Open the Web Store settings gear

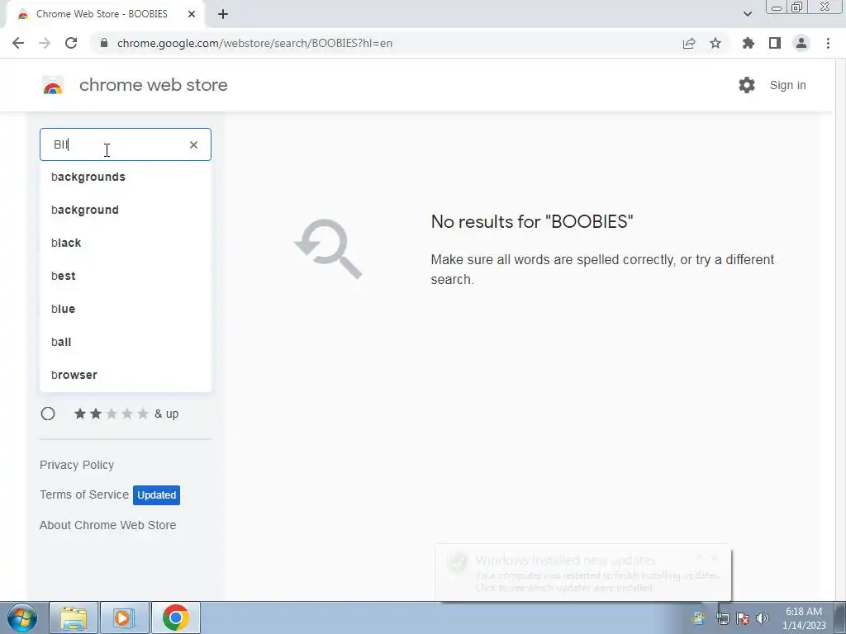(x=747, y=85)
